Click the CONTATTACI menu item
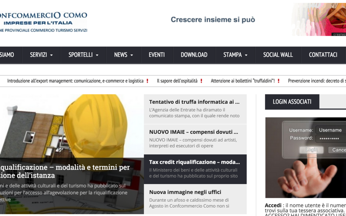Screen dimensions: 346x216 click(323, 55)
